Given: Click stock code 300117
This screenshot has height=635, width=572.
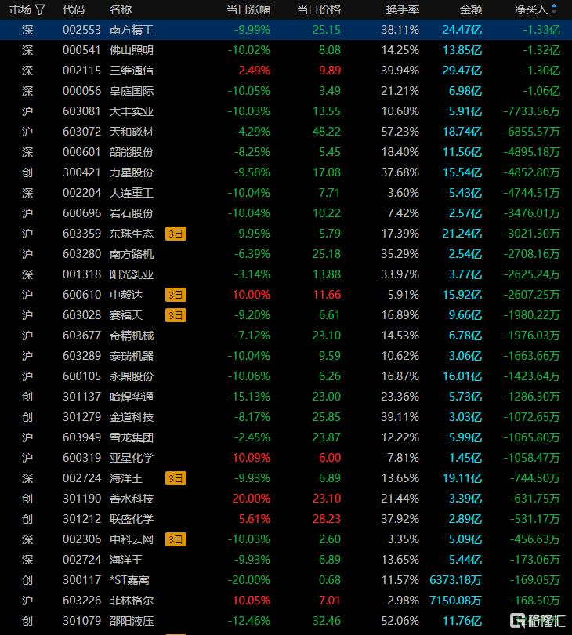Looking at the screenshot, I should click(x=81, y=580).
